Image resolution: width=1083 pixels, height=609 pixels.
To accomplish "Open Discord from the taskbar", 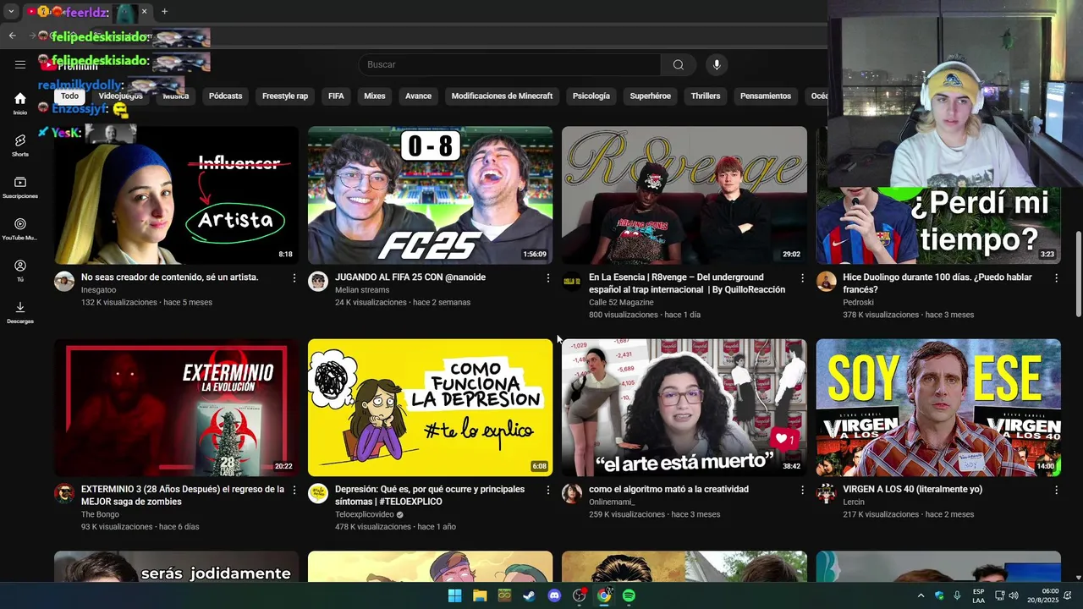I will click(554, 595).
